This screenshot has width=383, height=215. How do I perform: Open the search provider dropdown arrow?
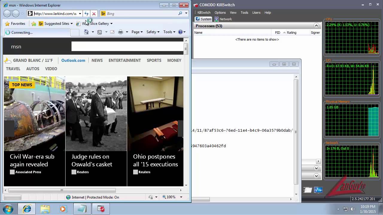tap(186, 13)
